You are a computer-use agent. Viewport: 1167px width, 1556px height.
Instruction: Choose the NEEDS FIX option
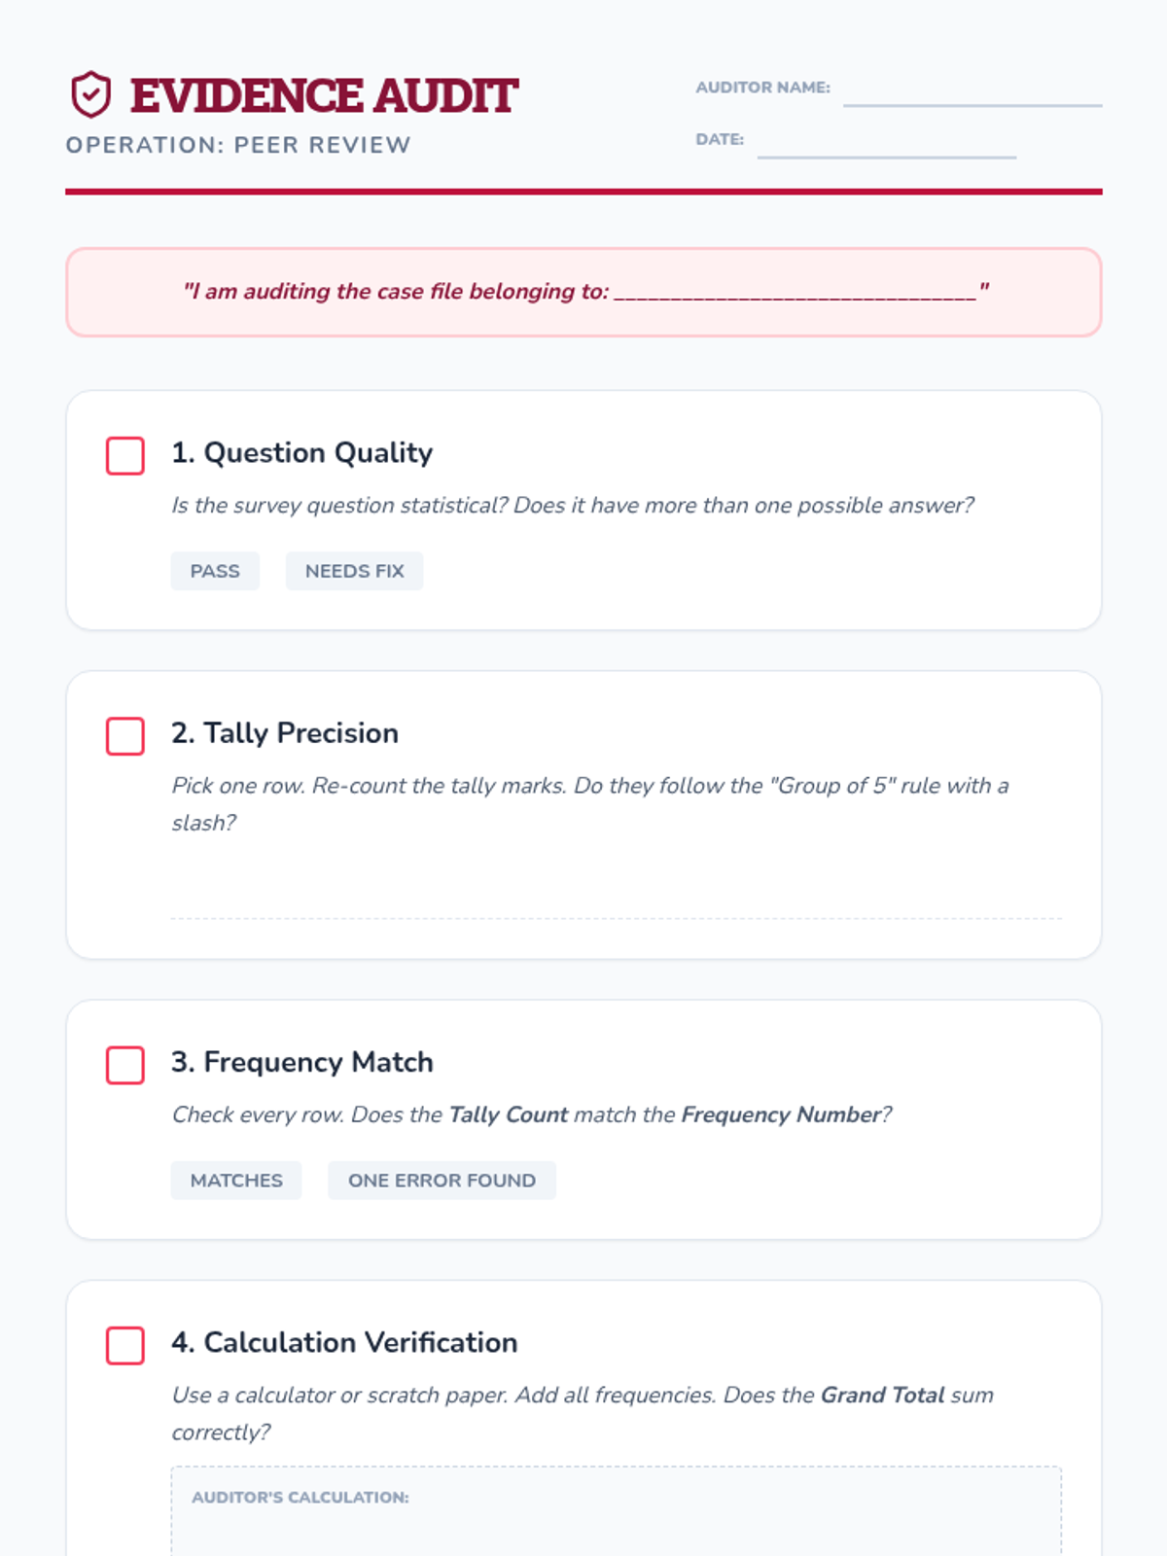[x=354, y=571]
